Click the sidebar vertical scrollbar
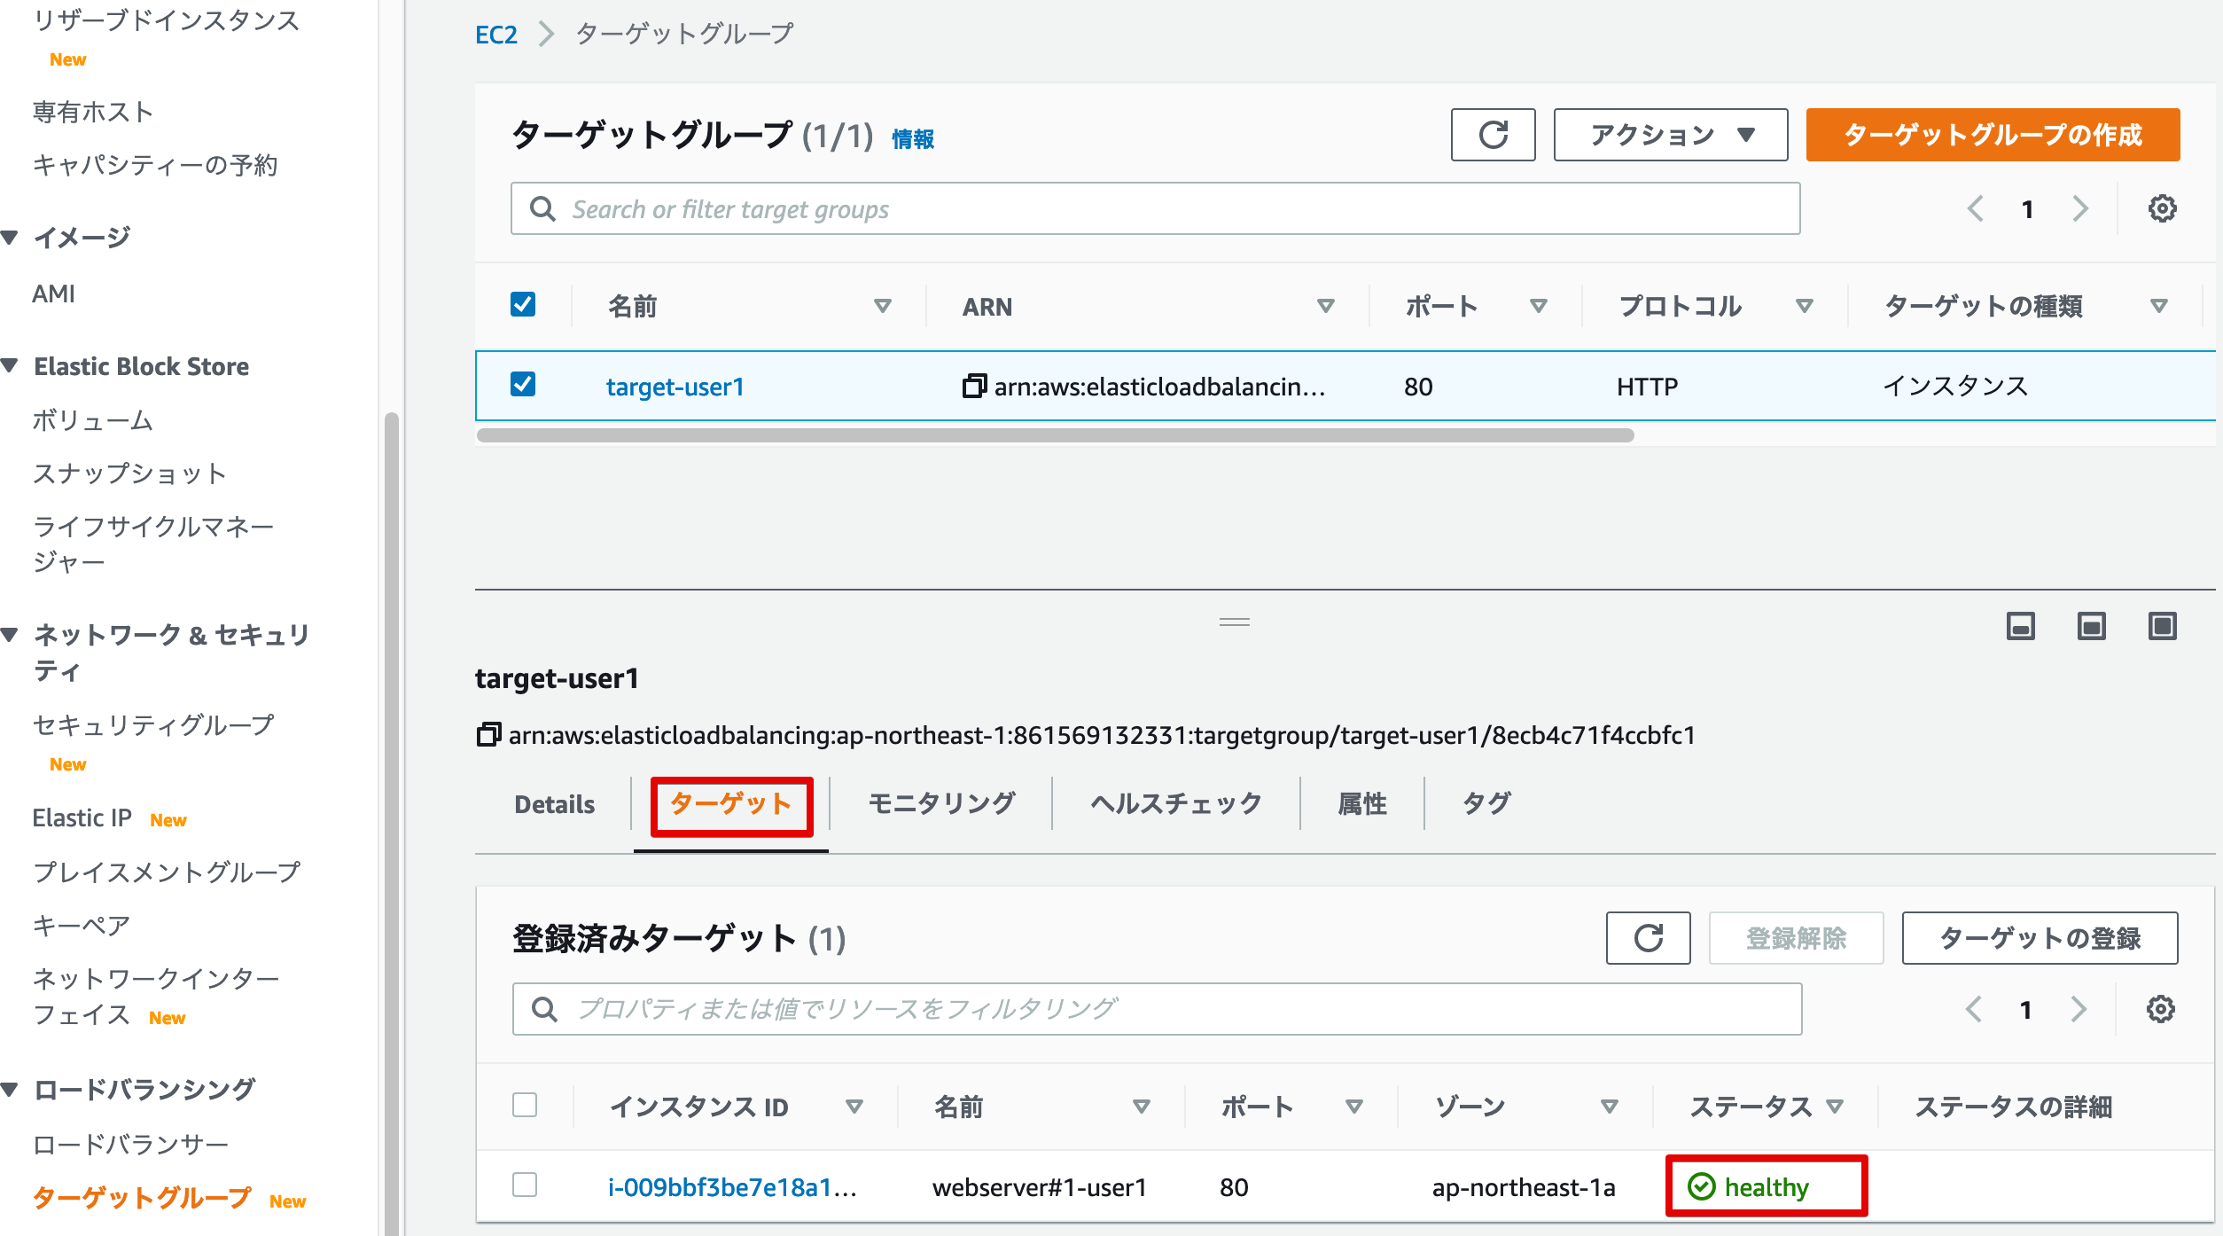This screenshot has width=2223, height=1236. pyautogui.click(x=391, y=823)
